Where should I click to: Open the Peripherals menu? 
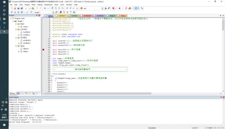point(48,5)
